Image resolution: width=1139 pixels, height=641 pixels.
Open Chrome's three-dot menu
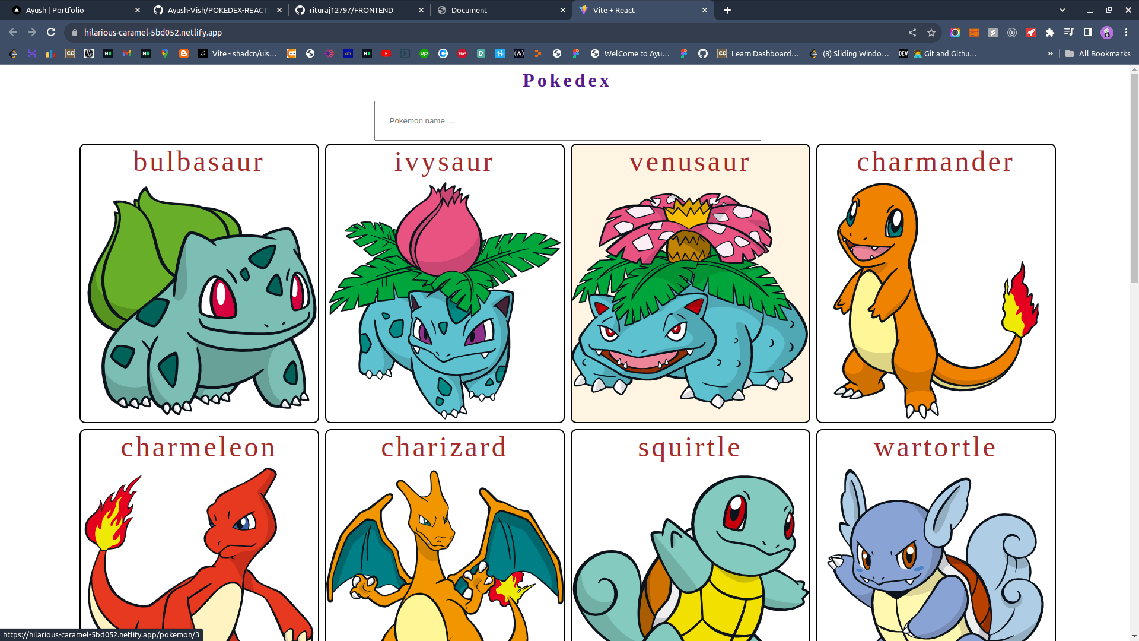(x=1126, y=33)
